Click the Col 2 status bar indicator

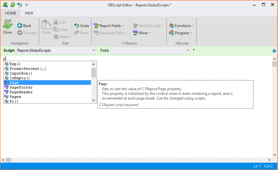pos(268,166)
